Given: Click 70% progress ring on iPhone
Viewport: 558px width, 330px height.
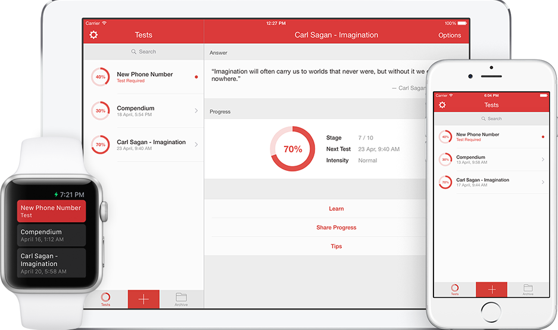Looking at the screenshot, I should tap(445, 182).
